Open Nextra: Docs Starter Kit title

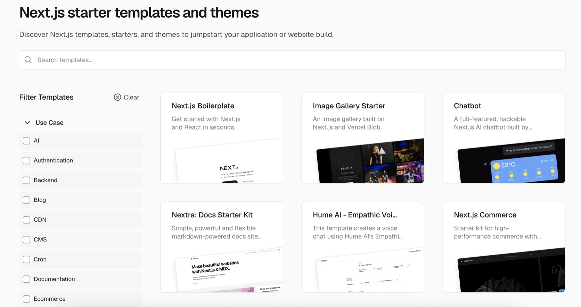(212, 215)
